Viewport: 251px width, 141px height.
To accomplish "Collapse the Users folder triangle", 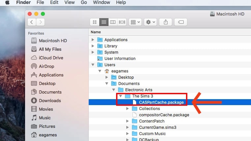I will (93, 65).
